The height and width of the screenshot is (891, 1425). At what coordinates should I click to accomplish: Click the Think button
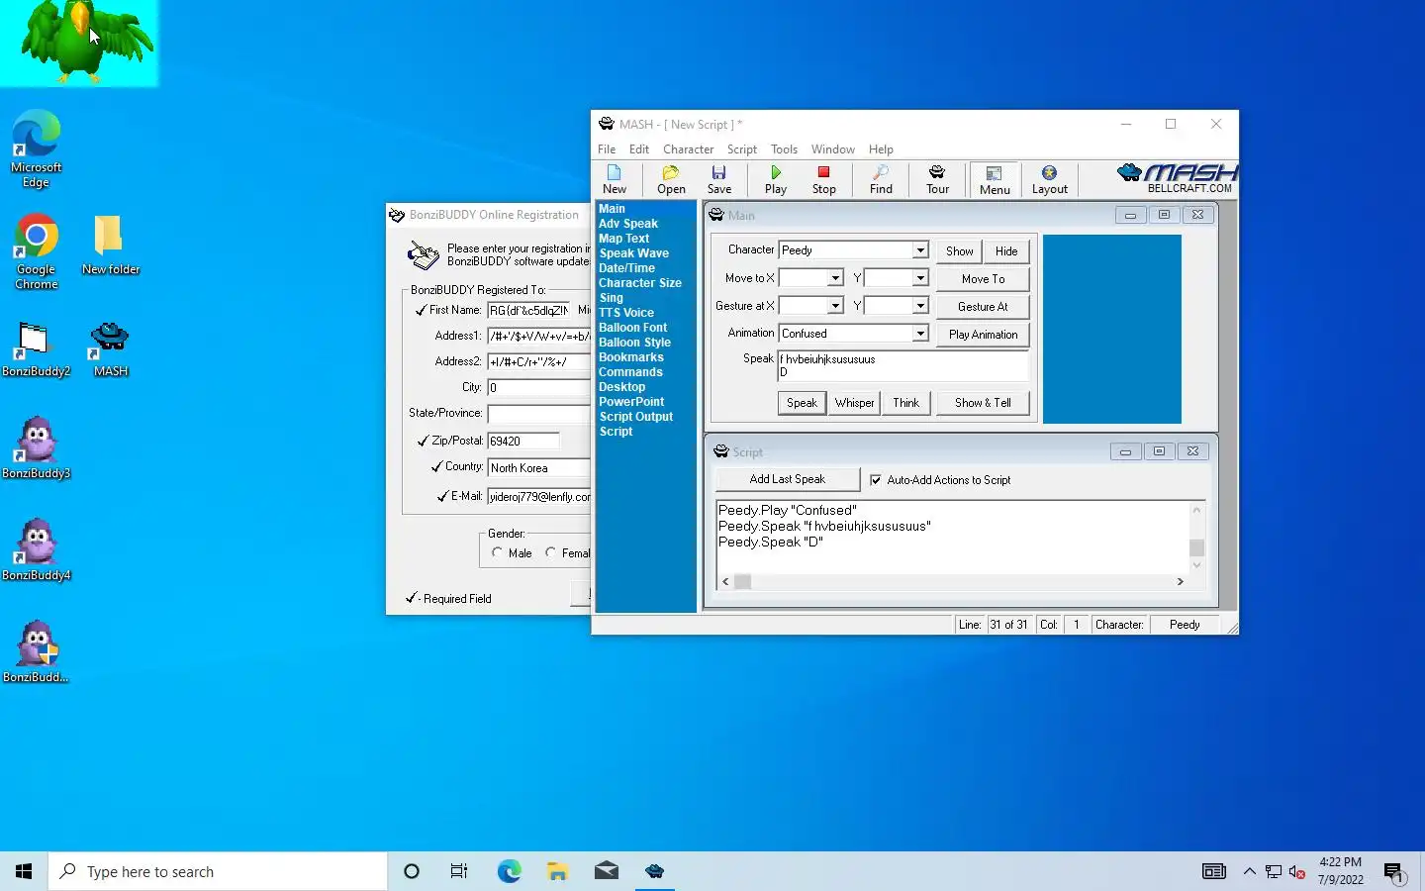[x=905, y=403]
